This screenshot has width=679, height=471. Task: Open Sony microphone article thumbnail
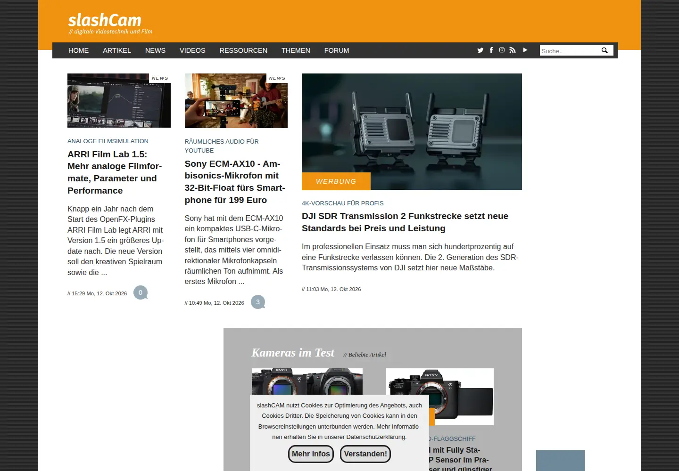236,101
